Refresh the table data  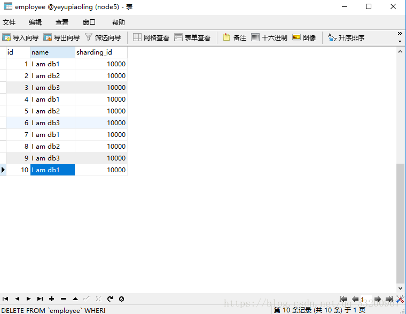pyautogui.click(x=110, y=299)
